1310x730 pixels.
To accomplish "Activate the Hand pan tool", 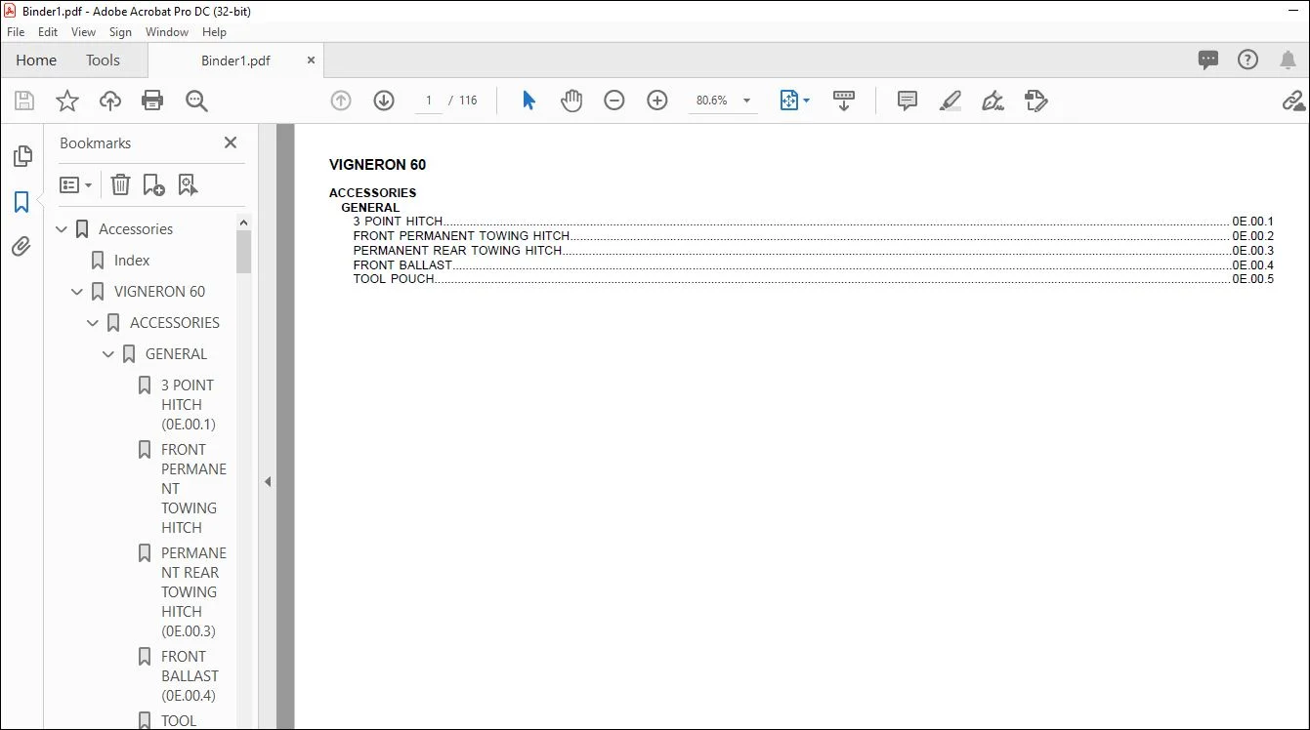I will (x=571, y=101).
